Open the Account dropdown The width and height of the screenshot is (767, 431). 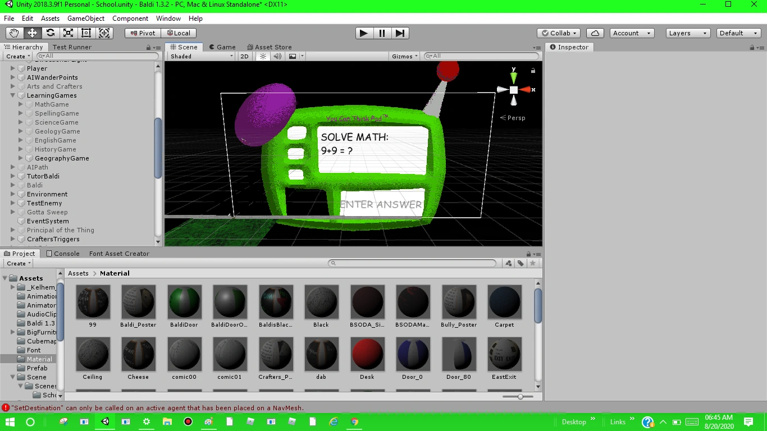tap(632, 33)
